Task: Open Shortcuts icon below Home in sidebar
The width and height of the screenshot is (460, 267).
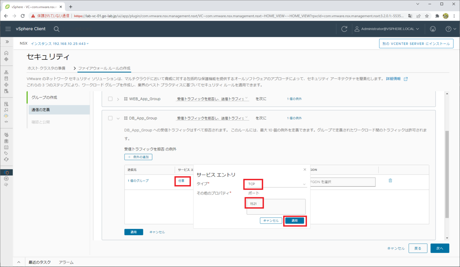Action: coord(6,59)
